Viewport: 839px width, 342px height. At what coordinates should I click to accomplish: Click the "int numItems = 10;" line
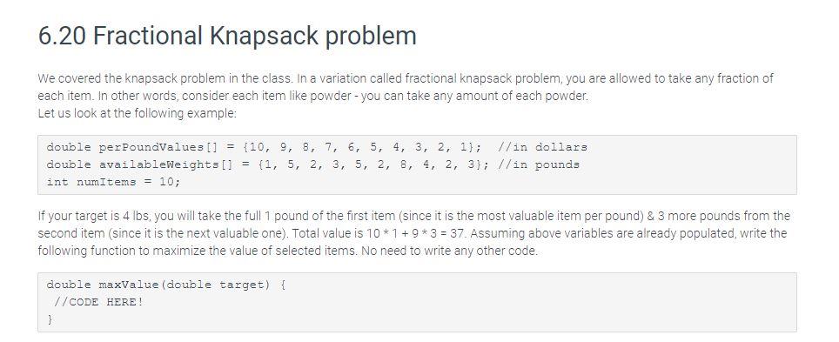[113, 181]
